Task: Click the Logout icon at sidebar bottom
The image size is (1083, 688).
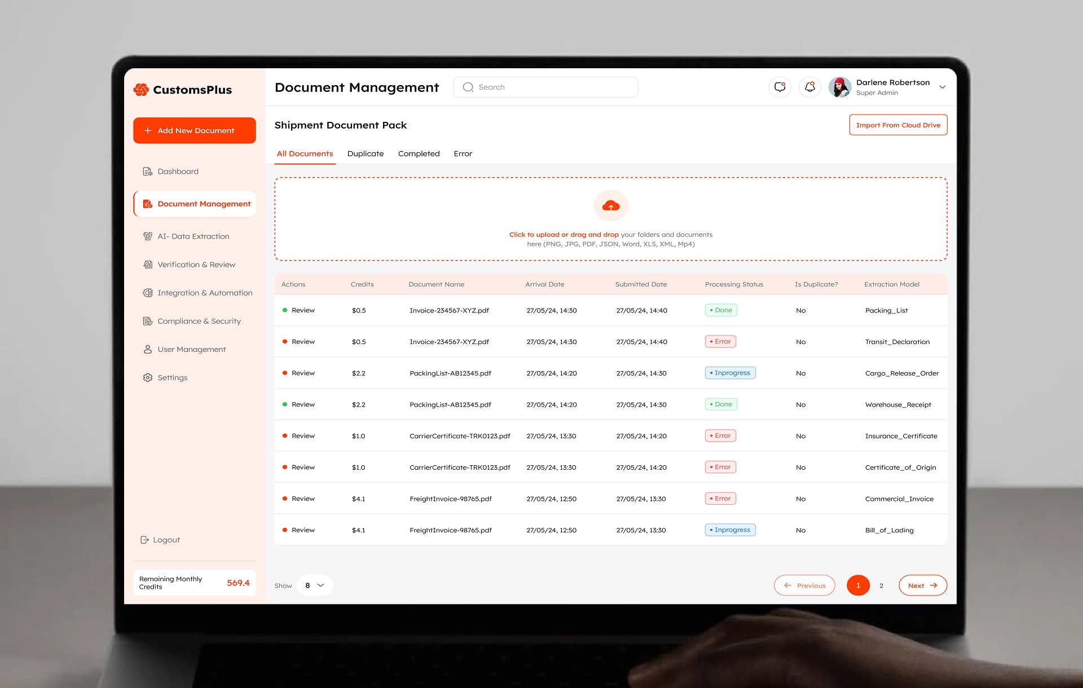Action: (x=144, y=540)
